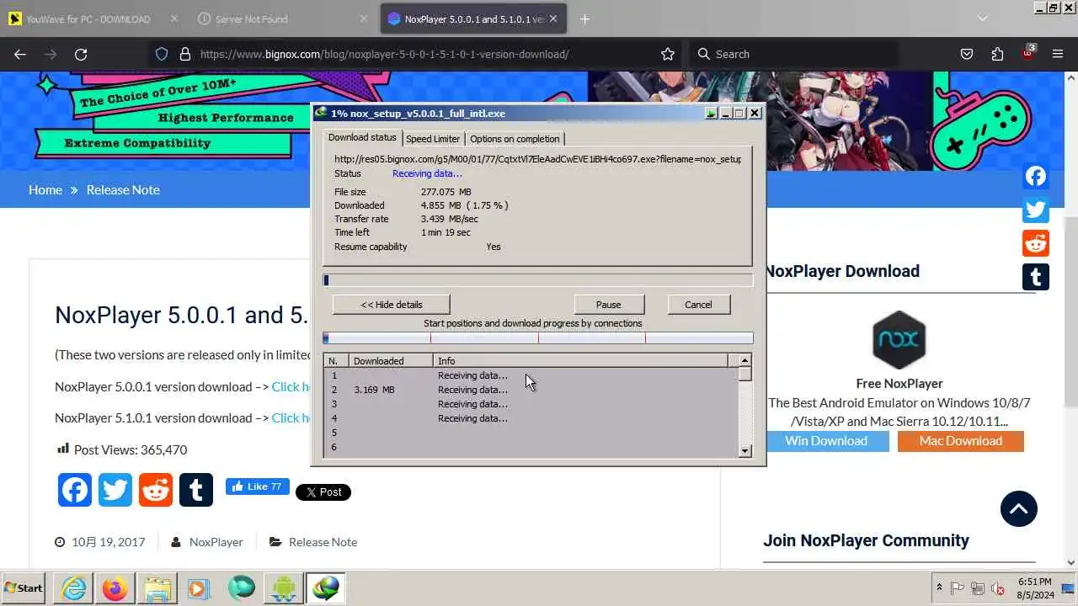Screen dimensions: 1078x606
Task: Click Facebook icon in right sidebar
Action: click(x=1036, y=176)
